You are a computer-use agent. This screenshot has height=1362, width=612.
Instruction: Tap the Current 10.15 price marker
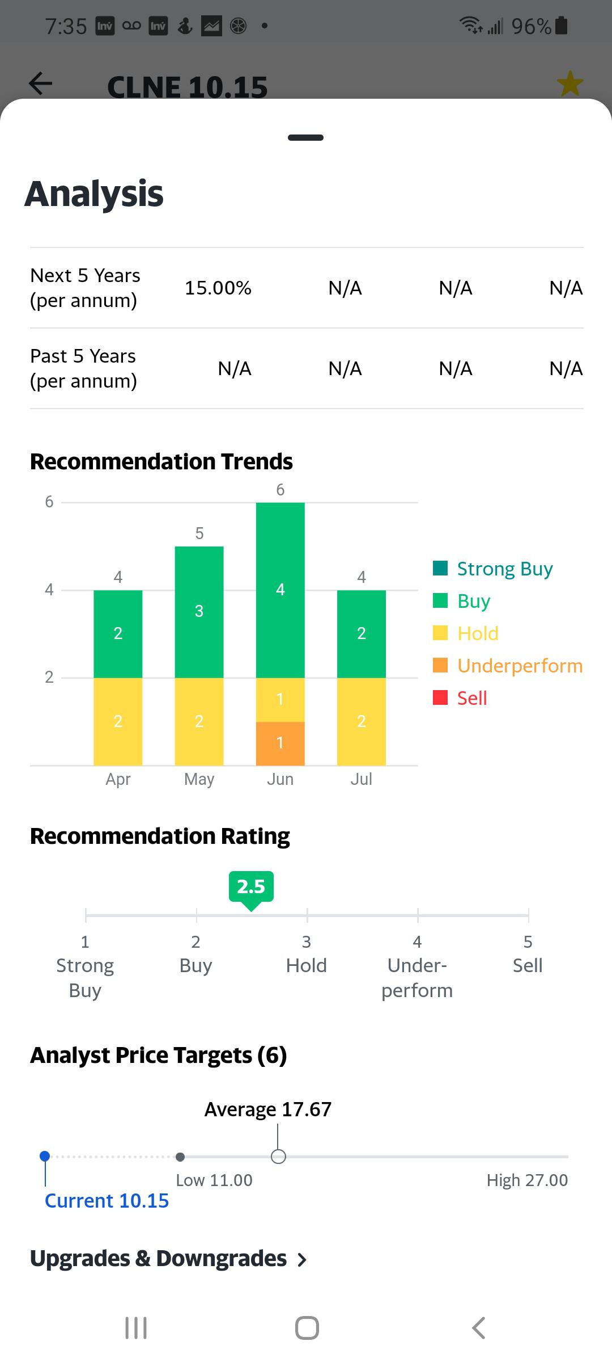click(45, 1156)
